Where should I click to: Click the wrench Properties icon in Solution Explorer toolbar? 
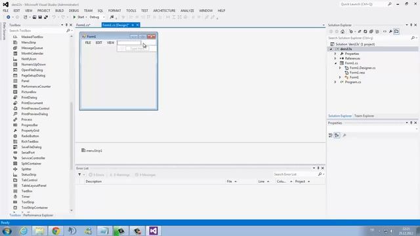click(390, 31)
